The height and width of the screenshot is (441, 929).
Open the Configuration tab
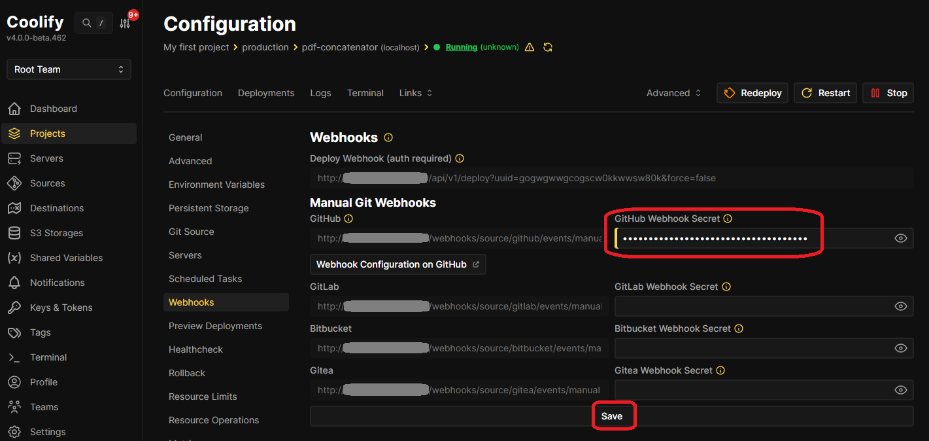[193, 93]
